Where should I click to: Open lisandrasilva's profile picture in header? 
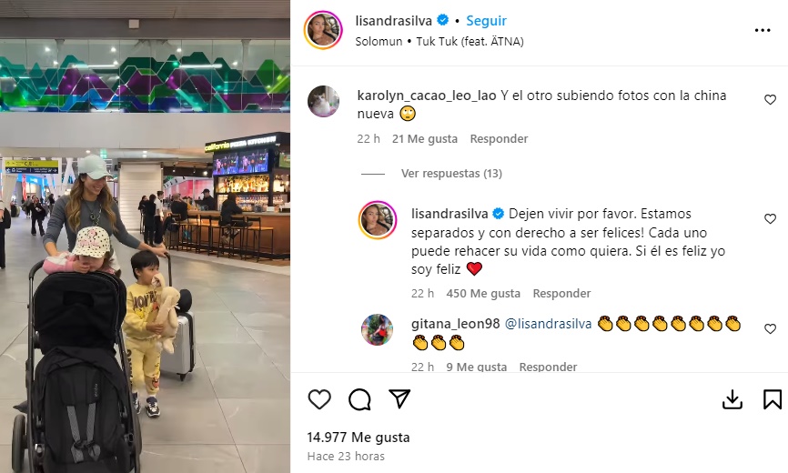pos(323,30)
